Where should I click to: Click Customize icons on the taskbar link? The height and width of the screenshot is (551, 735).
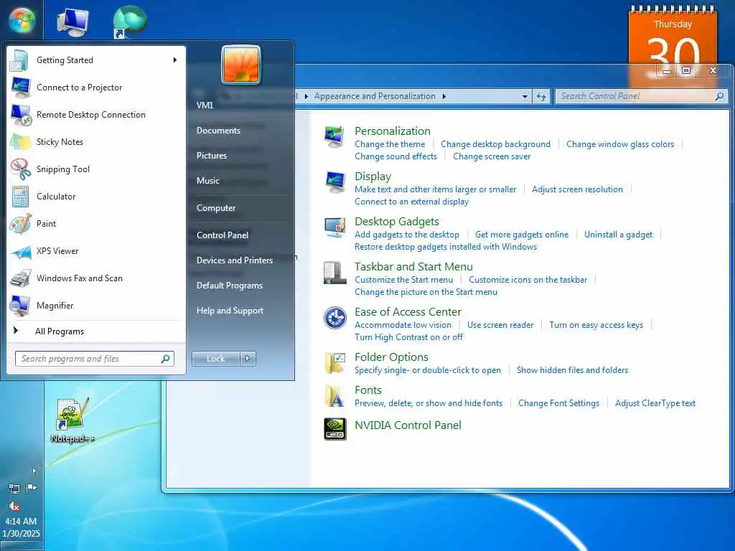[528, 280]
